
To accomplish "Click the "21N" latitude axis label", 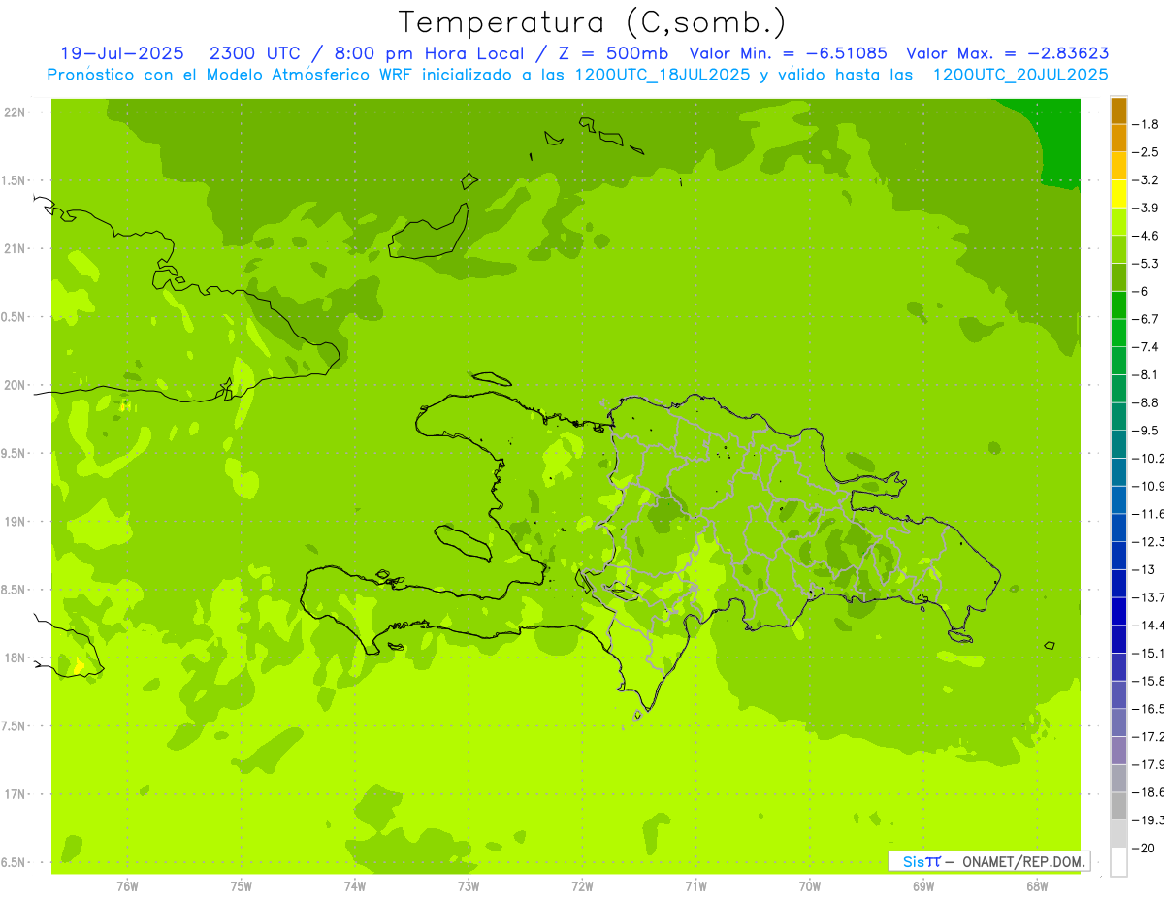I will 15,249.
